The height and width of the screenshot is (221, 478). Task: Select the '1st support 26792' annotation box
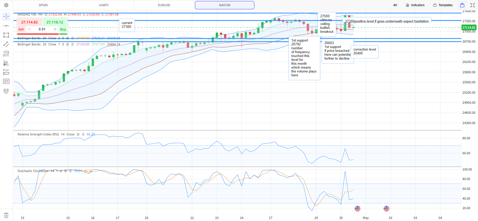click(x=304, y=58)
